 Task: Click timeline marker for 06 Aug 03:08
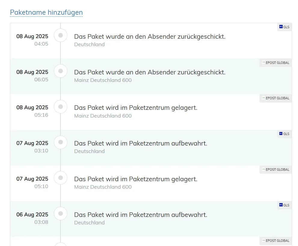coord(61,213)
